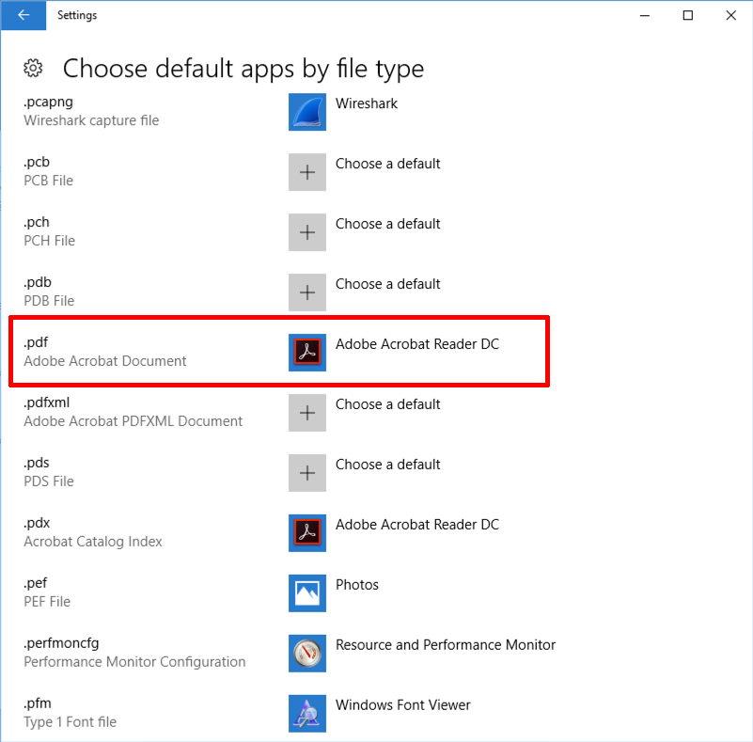The height and width of the screenshot is (742, 753).
Task: Click the PCB File description
Action: [49, 181]
